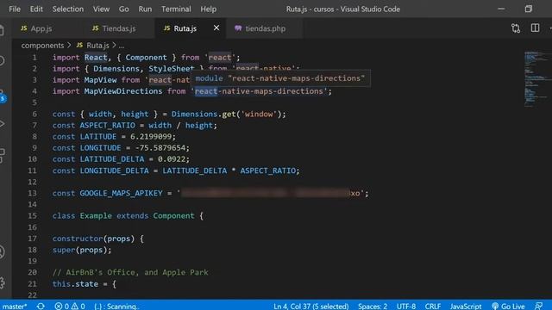Click this.state on line 21
Screen dimensions: 552x310
pyautogui.click(x=75, y=283)
